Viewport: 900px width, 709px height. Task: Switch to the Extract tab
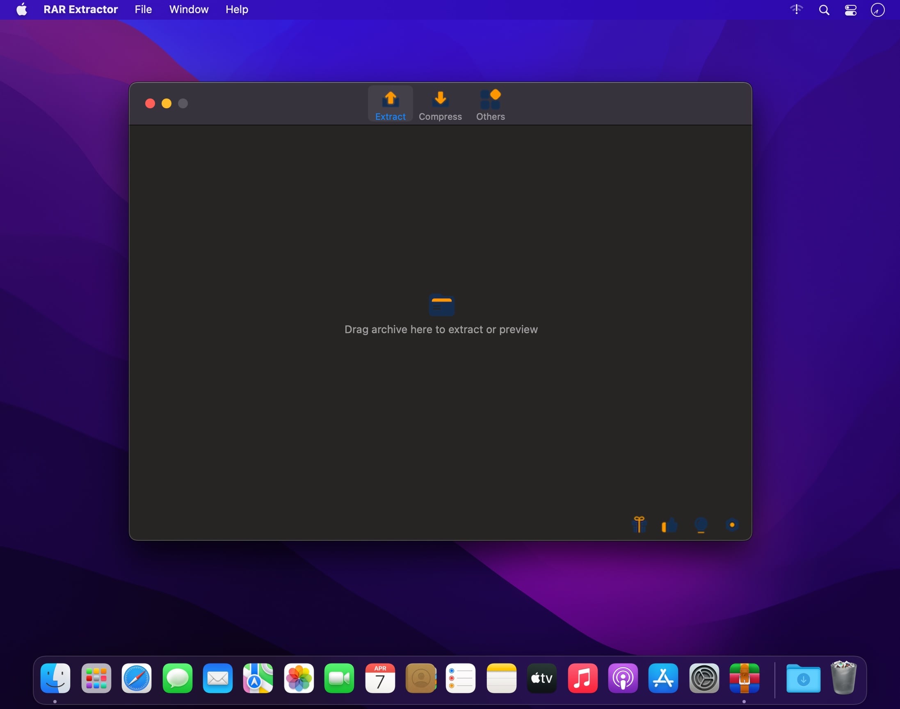(390, 104)
